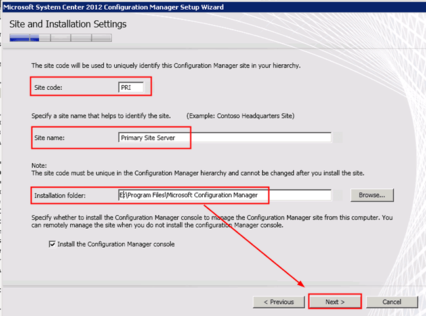Proceed with the Next > button

(x=335, y=302)
